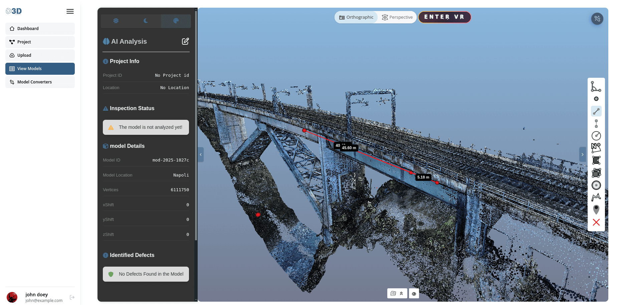The image size is (618, 305).
Task: Enable dark mode with the moon toggle
Action: [x=146, y=21]
